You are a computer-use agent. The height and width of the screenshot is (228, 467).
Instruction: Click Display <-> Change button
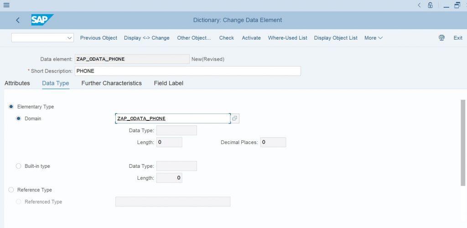(x=147, y=38)
